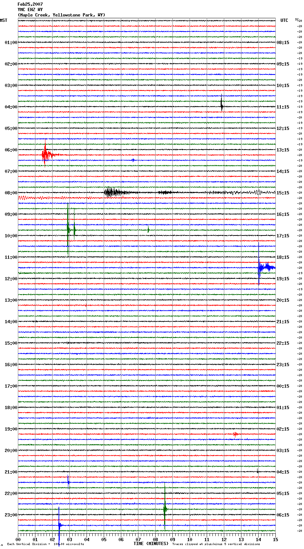Click the 20:15 UTC time label
The width and height of the screenshot is (304, 549).
pos(283,300)
